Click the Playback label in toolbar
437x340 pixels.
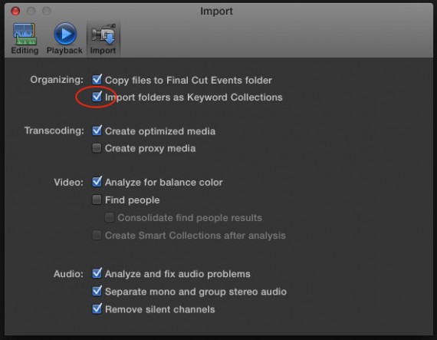[64, 51]
